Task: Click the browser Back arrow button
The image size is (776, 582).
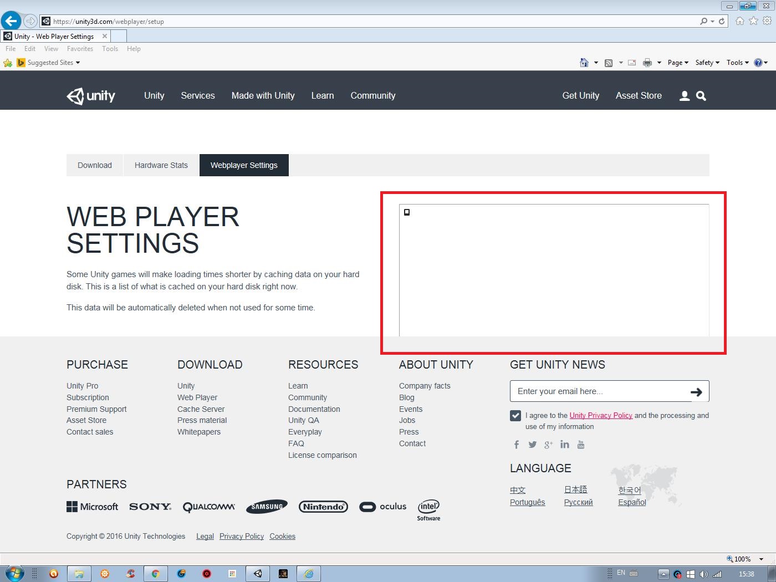Action: [11, 21]
